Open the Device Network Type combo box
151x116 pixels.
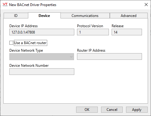[x=42, y=57]
